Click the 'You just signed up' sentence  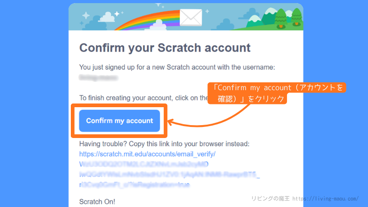click(177, 67)
